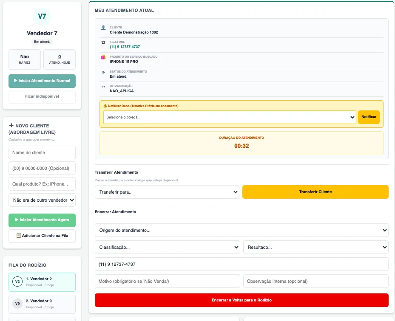Click the arrows icon beside Reivindicação

point(103,87)
